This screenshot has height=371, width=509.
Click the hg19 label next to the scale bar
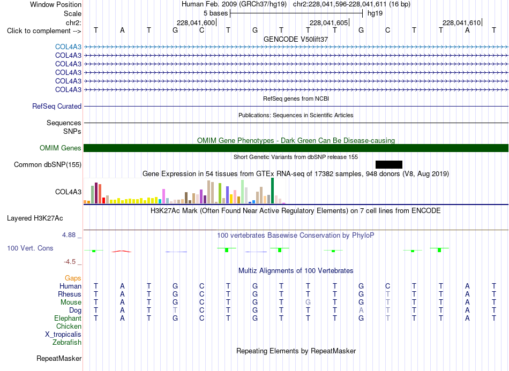click(375, 13)
